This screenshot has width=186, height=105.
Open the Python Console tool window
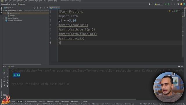click(x=53, y=101)
